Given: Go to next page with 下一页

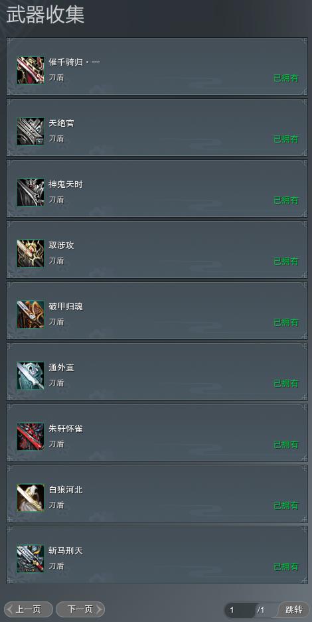Looking at the screenshot, I should [x=80, y=609].
